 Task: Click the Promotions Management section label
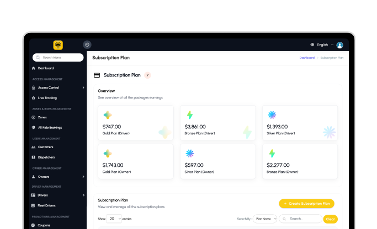50,217
